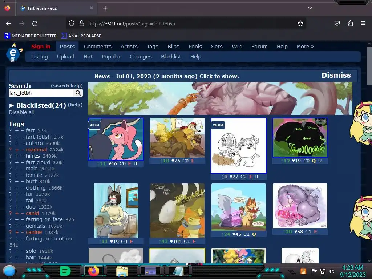Reload the page with the refresh icon
372x279 pixels.
pyautogui.click(x=35, y=24)
